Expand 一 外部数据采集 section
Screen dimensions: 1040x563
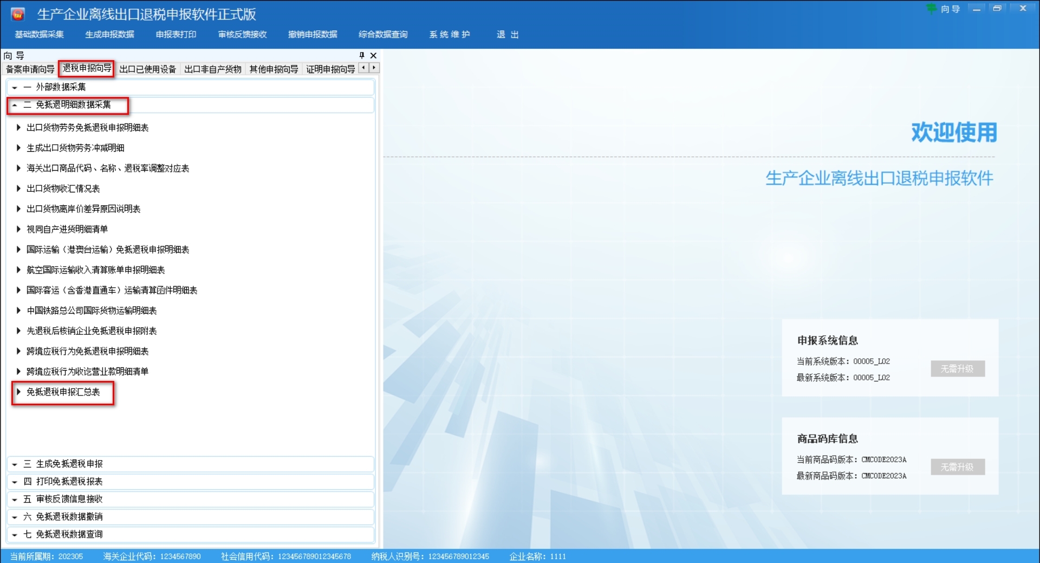point(15,87)
